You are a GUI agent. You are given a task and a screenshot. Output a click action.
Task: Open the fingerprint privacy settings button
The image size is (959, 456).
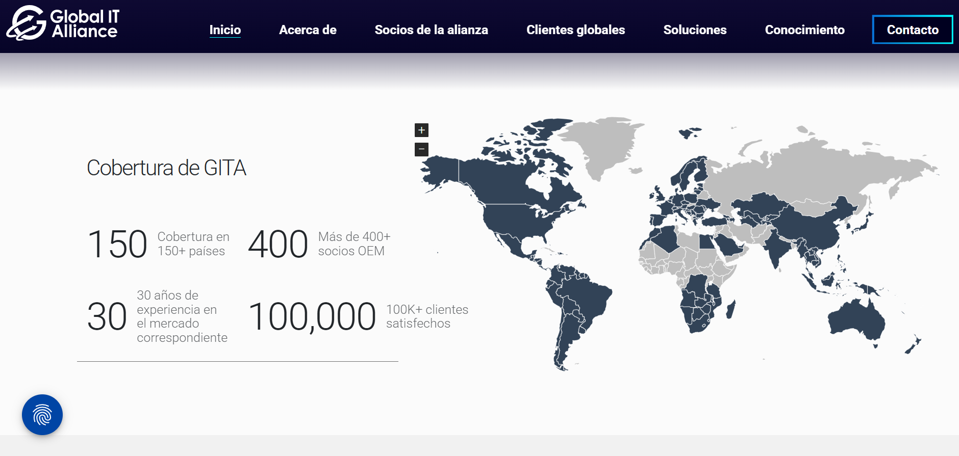[42, 415]
